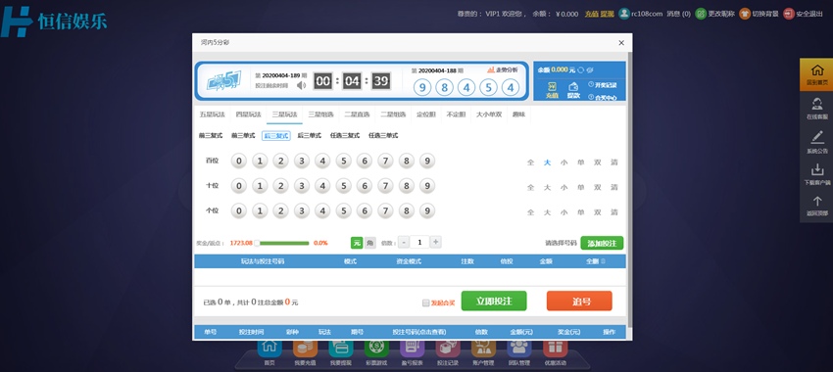Select the 角 currency mode toggle
This screenshot has height=372, width=833.
coord(370,243)
